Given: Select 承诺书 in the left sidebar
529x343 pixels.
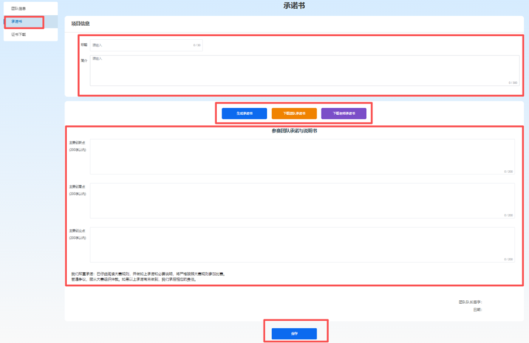Looking at the screenshot, I should point(17,22).
